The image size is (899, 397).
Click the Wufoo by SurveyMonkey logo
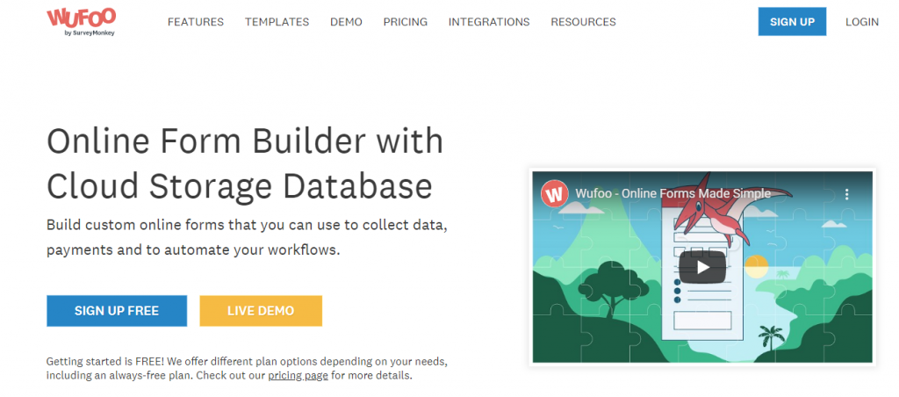pos(82,22)
